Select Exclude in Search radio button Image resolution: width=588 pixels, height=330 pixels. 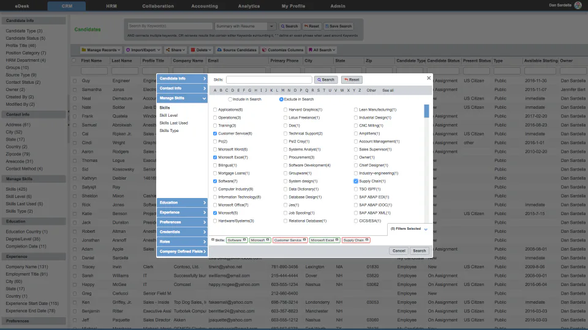point(281,100)
